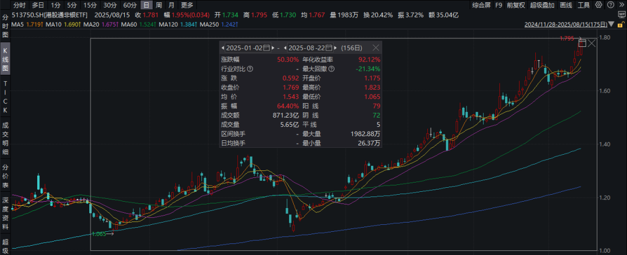Viewport: 627px width, 255px height.
Task: Step start date back one day
Action: coord(223,48)
